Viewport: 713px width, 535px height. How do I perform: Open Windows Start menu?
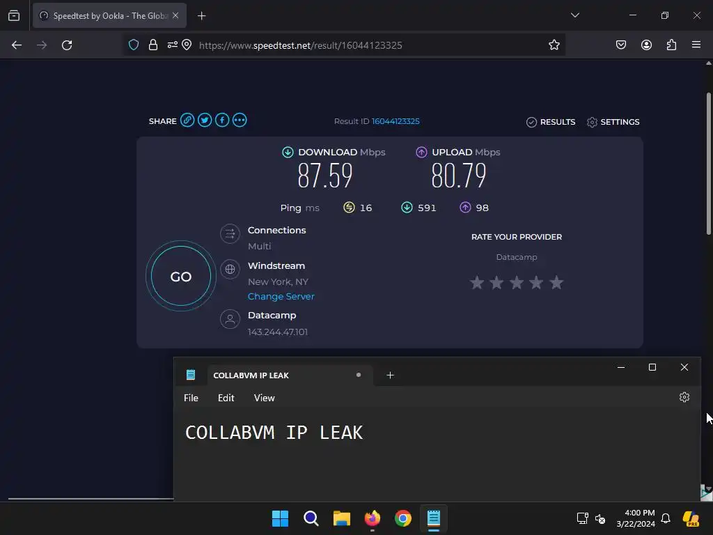tap(280, 518)
